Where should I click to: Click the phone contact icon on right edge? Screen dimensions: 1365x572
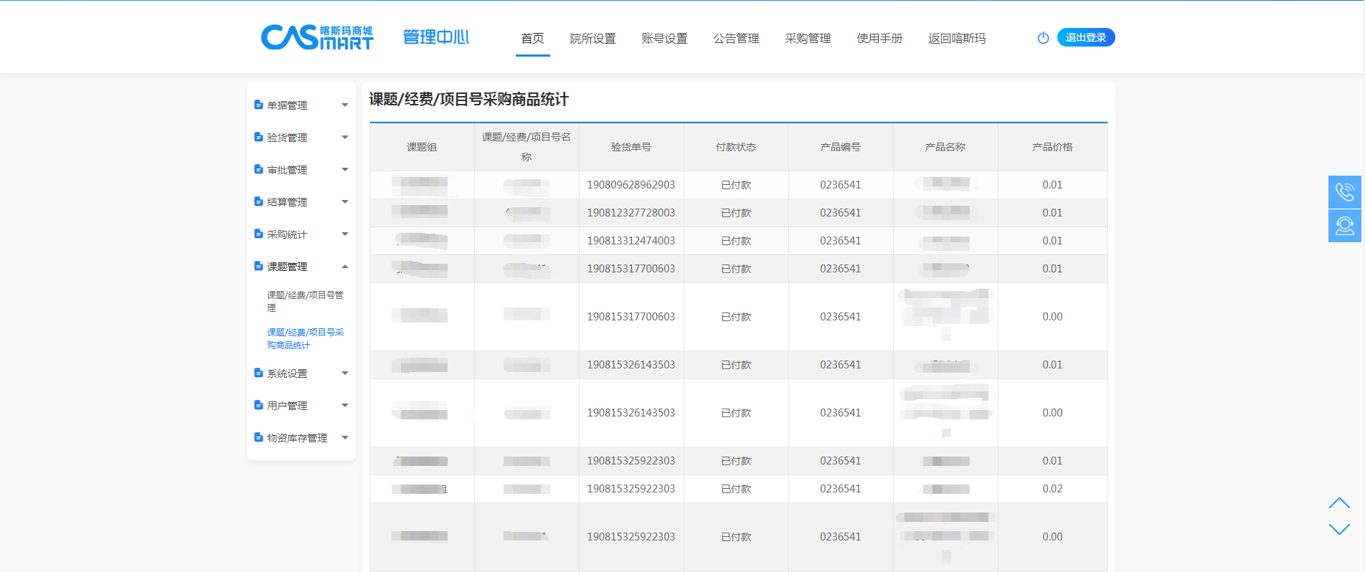[1344, 192]
